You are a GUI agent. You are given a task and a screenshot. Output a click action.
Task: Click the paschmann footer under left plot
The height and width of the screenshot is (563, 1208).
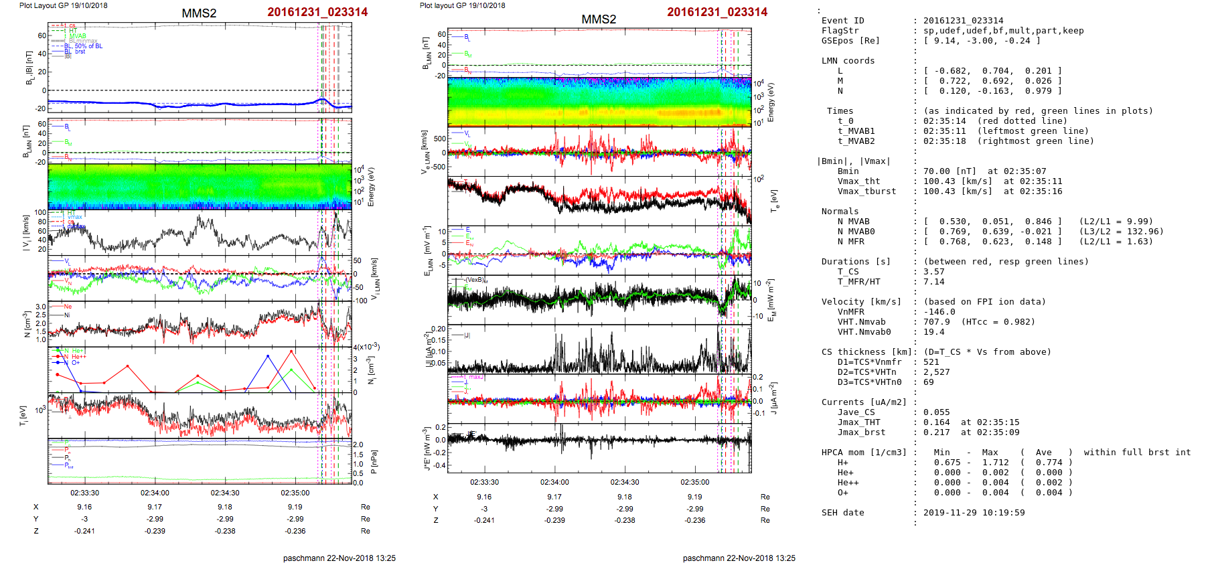pos(339,558)
